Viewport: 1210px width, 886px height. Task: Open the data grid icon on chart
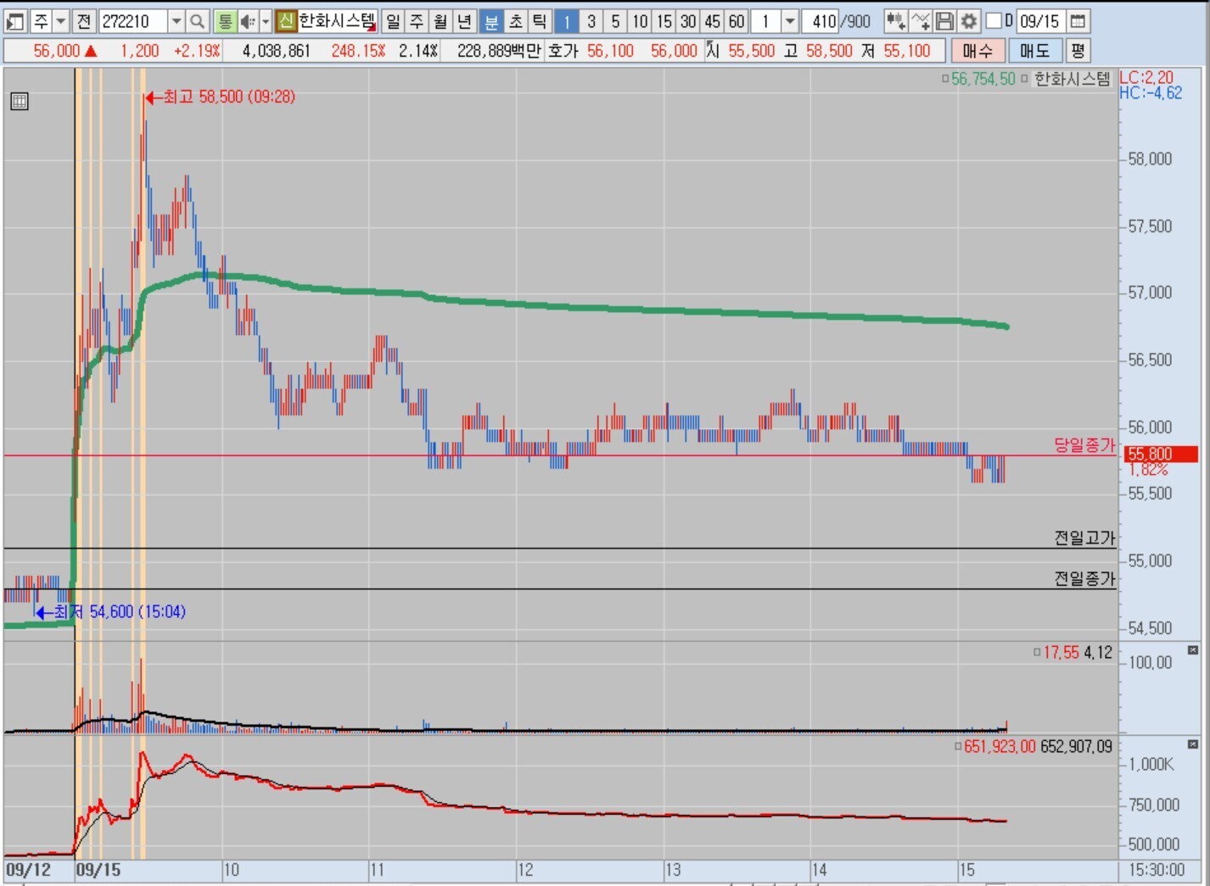click(20, 102)
